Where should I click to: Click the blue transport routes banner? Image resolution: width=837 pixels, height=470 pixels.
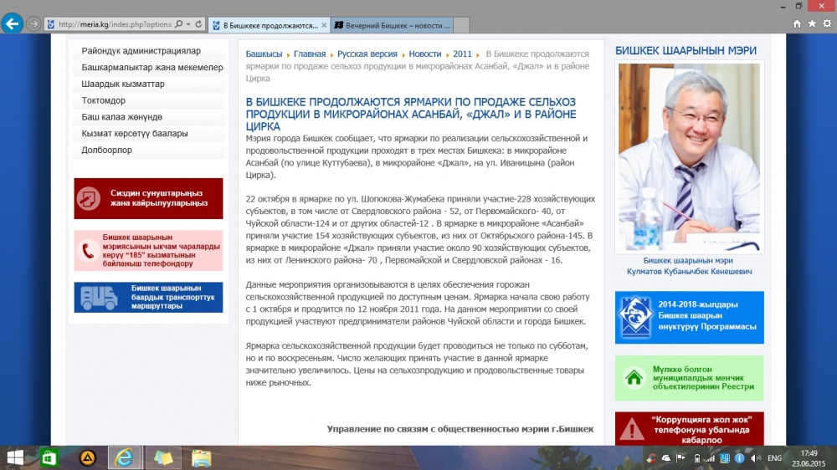coord(148,297)
